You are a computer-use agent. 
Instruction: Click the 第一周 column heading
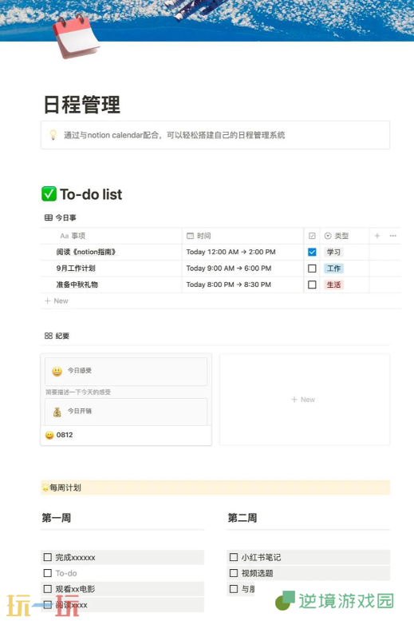(x=57, y=518)
